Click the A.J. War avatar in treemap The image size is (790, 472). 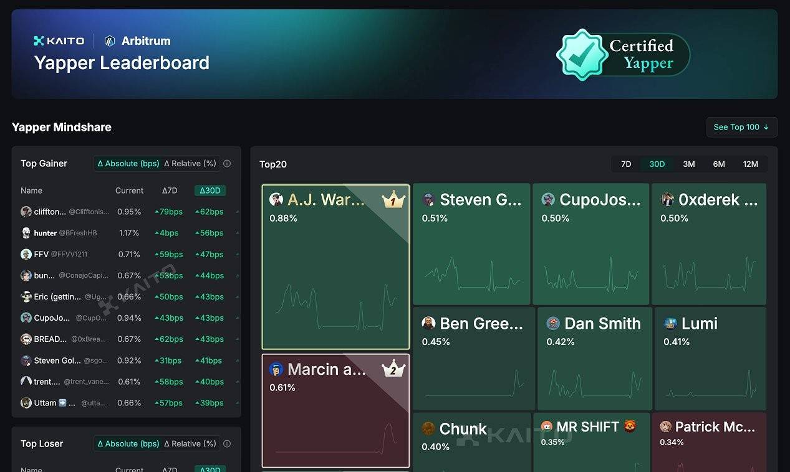tap(276, 199)
